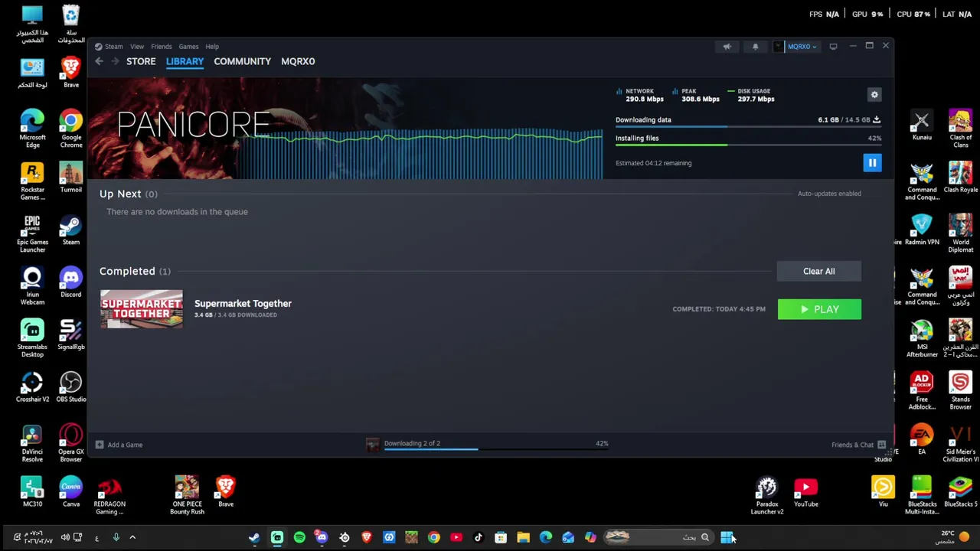The width and height of the screenshot is (980, 551).
Task: Open Recycle Bin on desktop
Action: (70, 23)
